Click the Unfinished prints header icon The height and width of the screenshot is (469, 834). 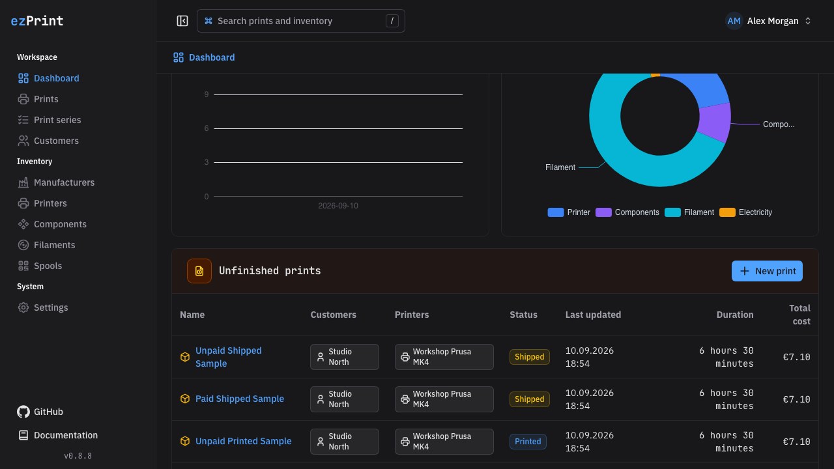(x=199, y=271)
